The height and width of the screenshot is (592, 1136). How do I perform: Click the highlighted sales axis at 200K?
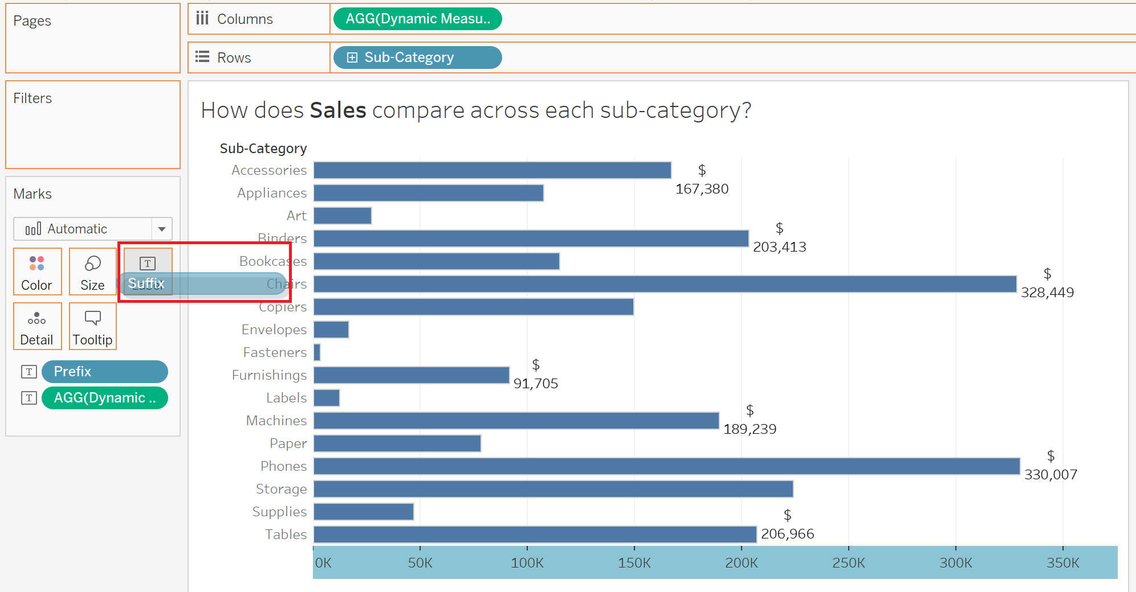742,563
